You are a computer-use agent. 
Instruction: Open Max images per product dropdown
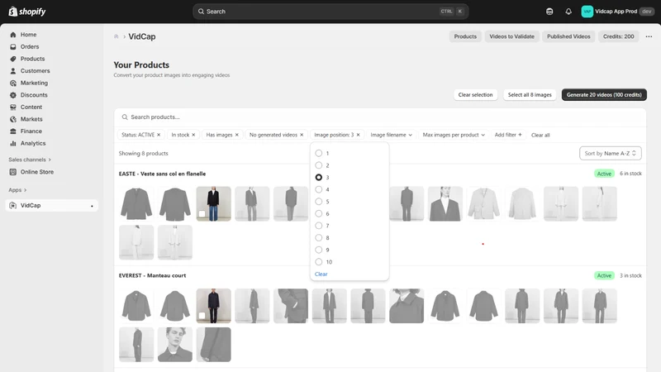coord(454,135)
